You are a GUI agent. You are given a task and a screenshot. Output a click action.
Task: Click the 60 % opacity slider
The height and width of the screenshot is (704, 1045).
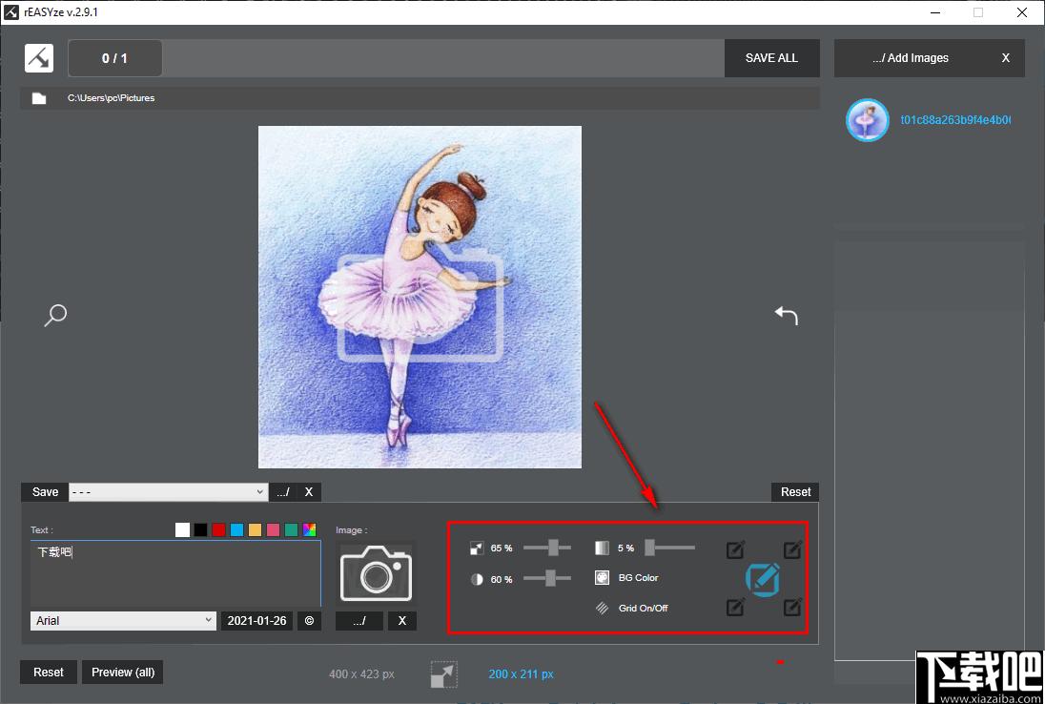pos(547,578)
